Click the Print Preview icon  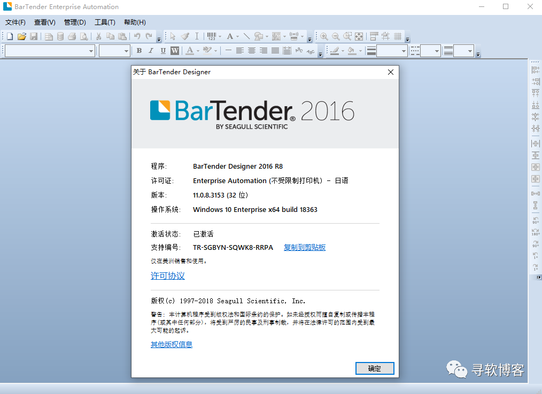pos(84,36)
